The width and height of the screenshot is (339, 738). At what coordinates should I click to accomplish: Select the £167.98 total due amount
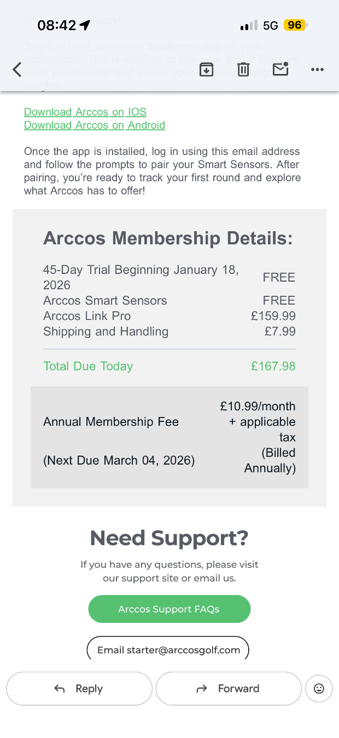click(x=273, y=366)
